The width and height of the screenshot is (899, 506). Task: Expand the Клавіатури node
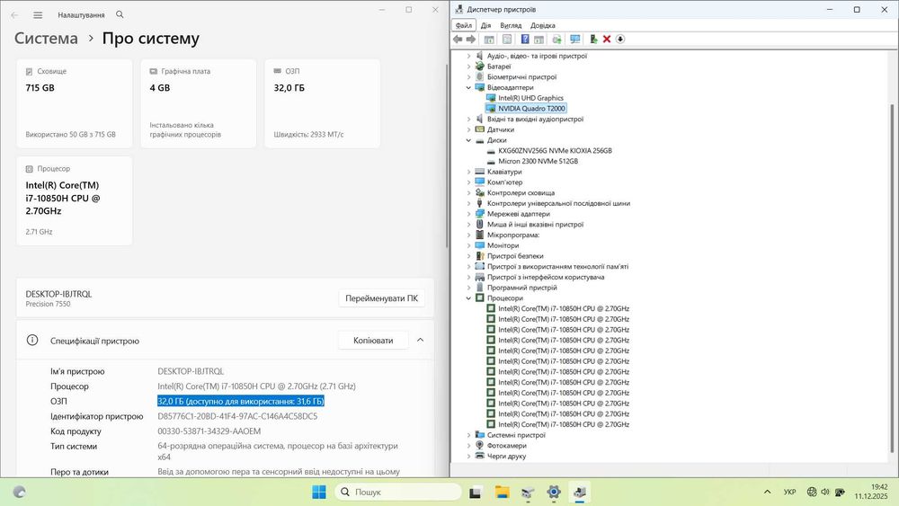pyautogui.click(x=468, y=172)
